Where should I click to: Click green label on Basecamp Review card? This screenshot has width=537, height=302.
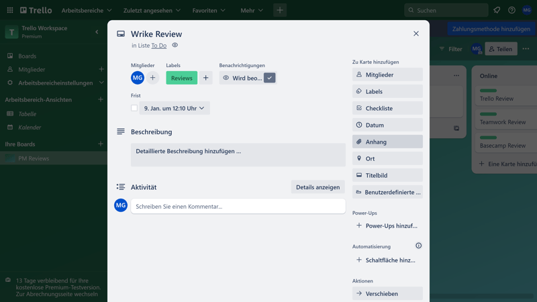488,138
